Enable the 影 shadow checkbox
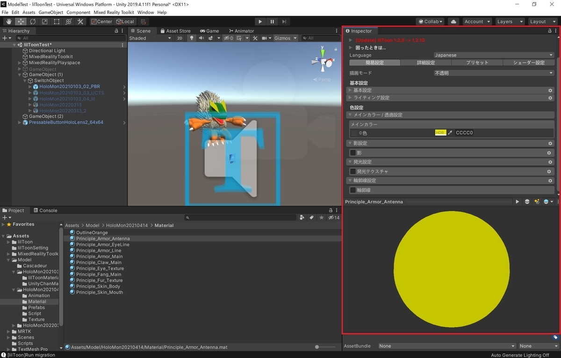 tap(353, 153)
